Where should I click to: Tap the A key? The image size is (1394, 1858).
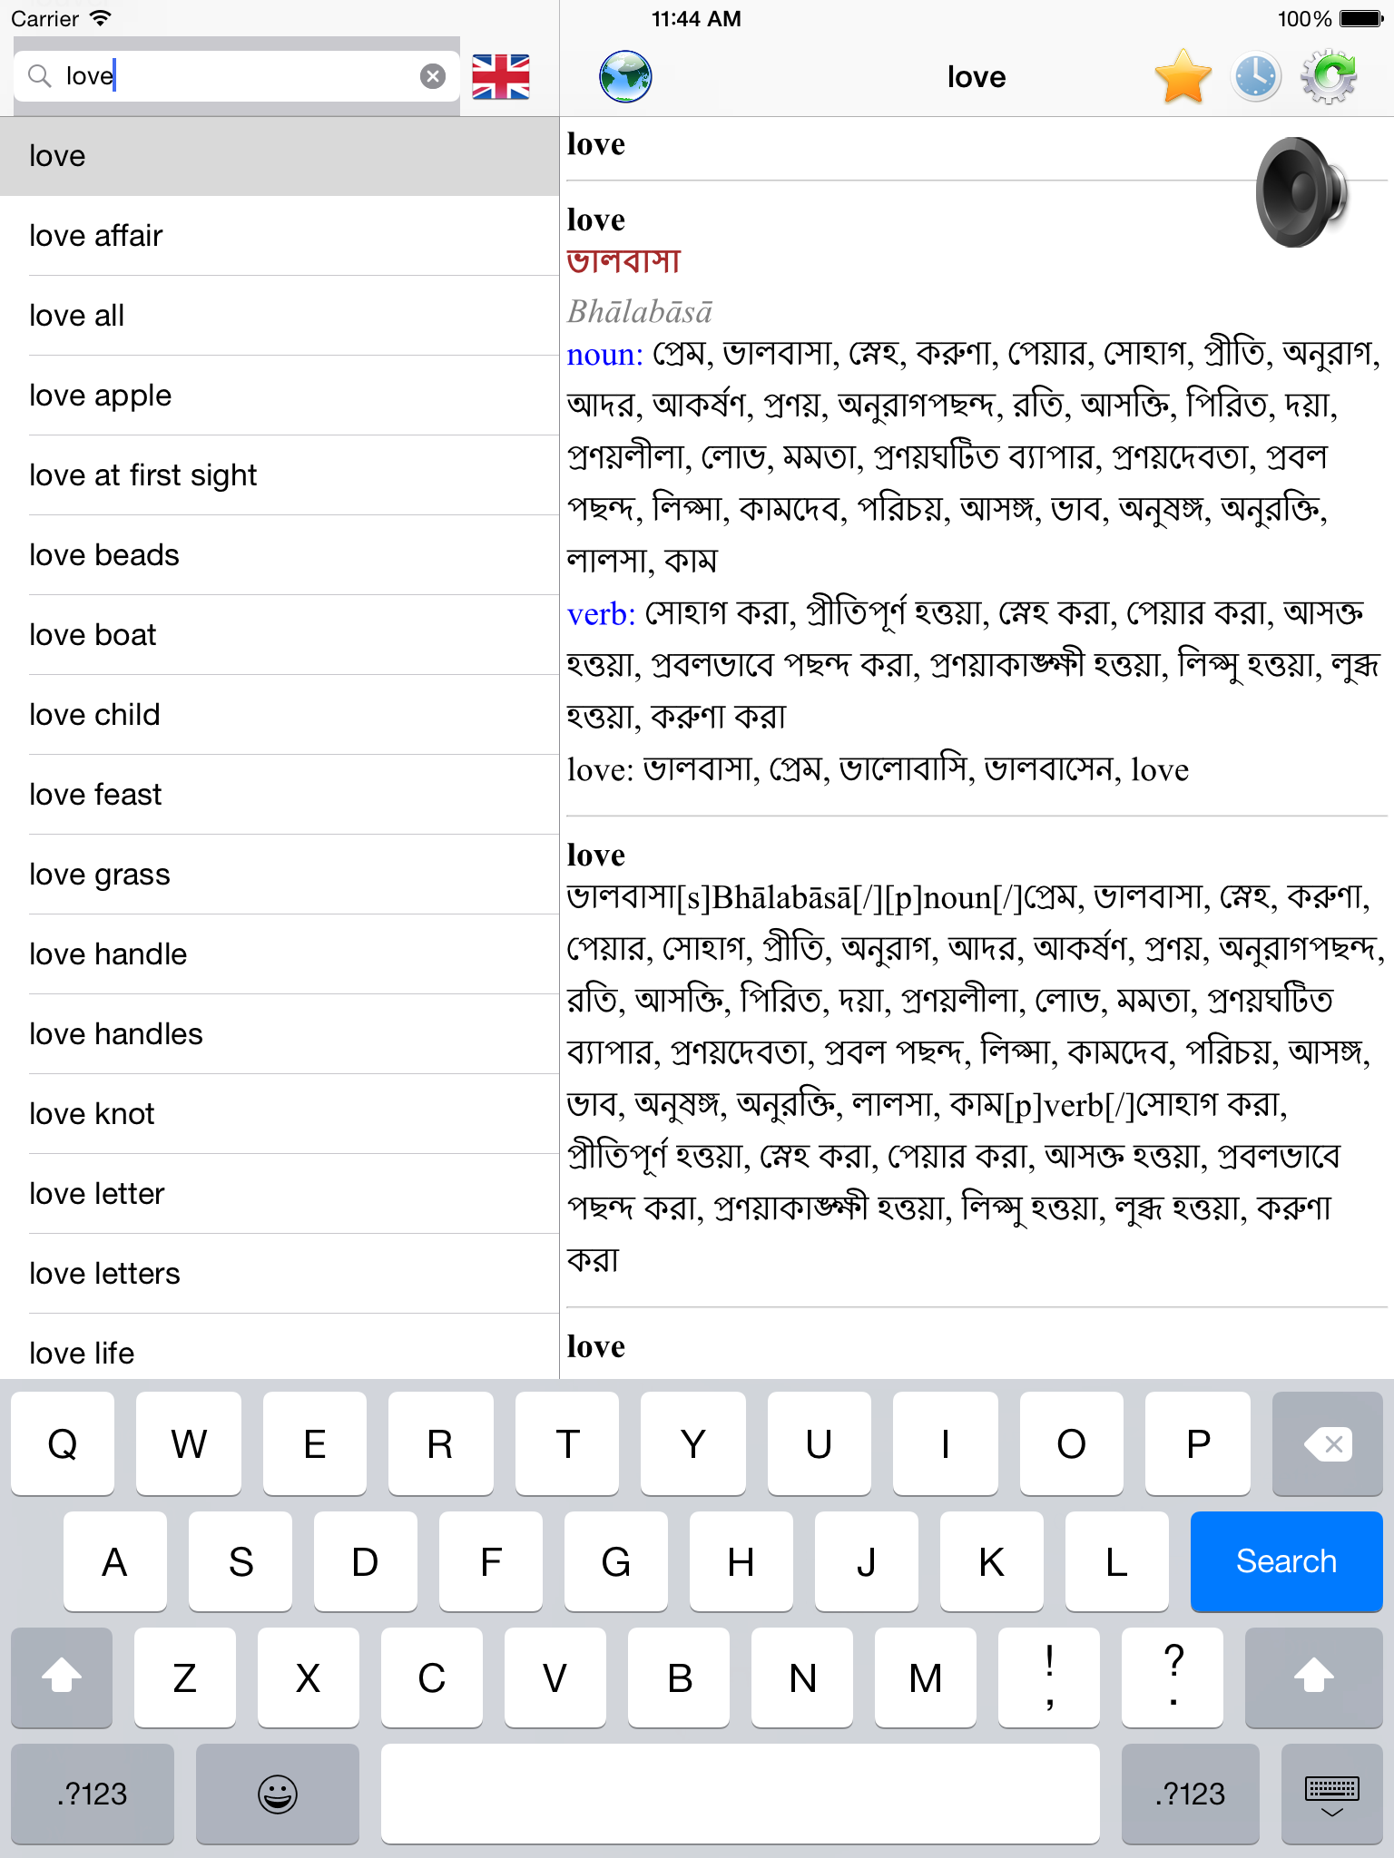pos(115,1561)
